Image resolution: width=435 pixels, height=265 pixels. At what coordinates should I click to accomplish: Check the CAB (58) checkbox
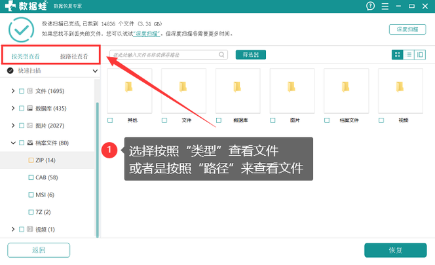pyautogui.click(x=31, y=177)
